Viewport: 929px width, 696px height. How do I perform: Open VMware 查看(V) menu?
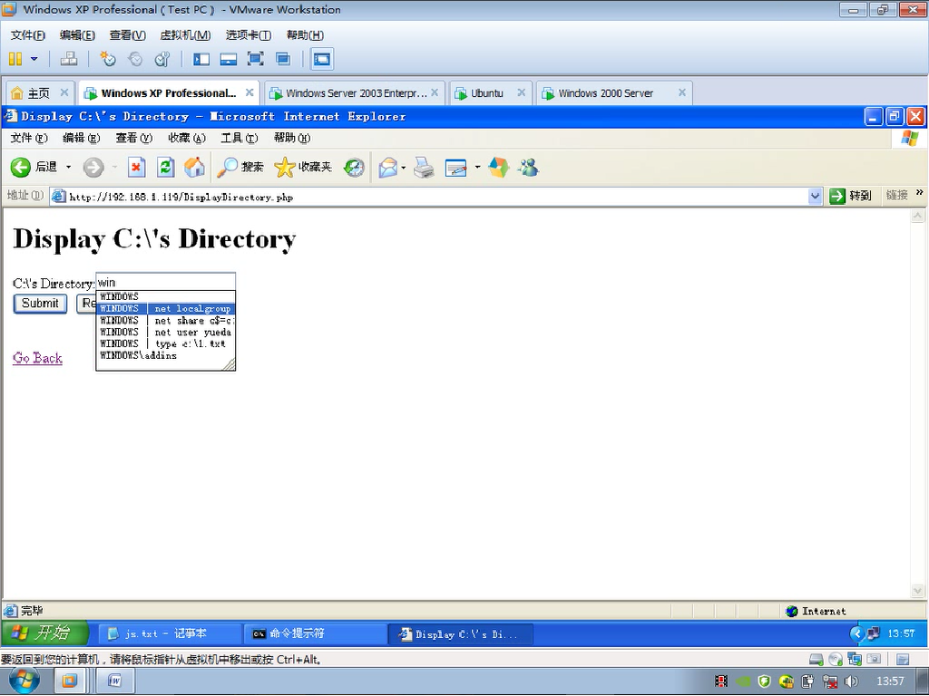(x=127, y=35)
